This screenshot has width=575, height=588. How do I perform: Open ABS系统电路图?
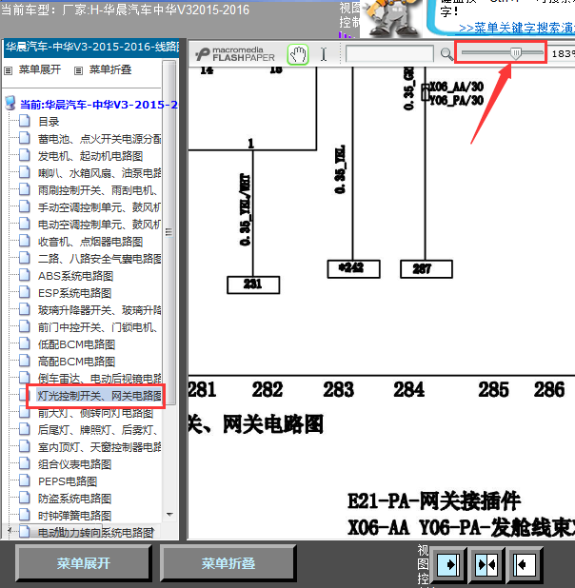[x=75, y=276]
